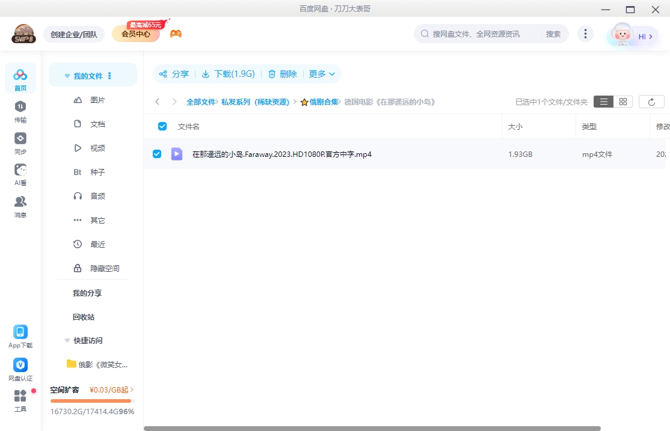The height and width of the screenshot is (431, 670).
Task: Switch to the 首页 home tab
Action: pyautogui.click(x=20, y=78)
